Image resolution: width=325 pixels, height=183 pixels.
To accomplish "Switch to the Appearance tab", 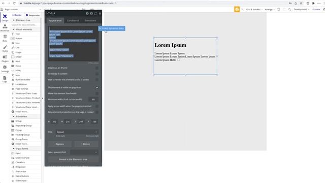I will click(x=55, y=20).
